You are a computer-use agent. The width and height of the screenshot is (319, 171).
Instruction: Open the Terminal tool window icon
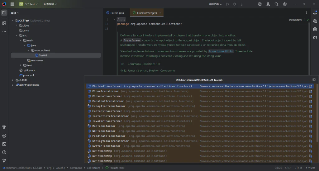[4, 144]
